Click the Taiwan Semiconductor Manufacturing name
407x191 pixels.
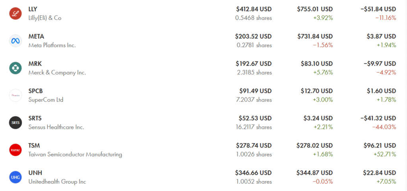point(75,155)
